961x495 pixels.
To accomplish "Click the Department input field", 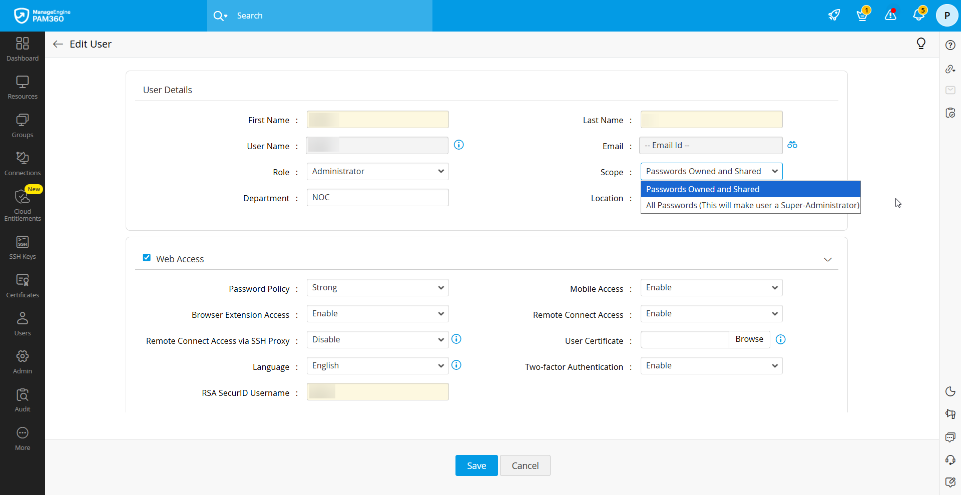I will coord(377,198).
